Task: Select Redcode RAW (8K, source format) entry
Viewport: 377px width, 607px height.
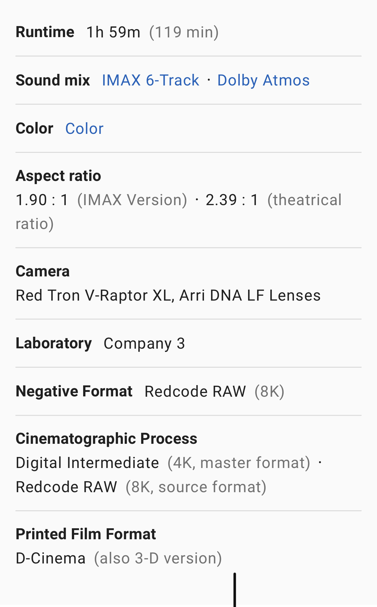Action: tap(141, 487)
